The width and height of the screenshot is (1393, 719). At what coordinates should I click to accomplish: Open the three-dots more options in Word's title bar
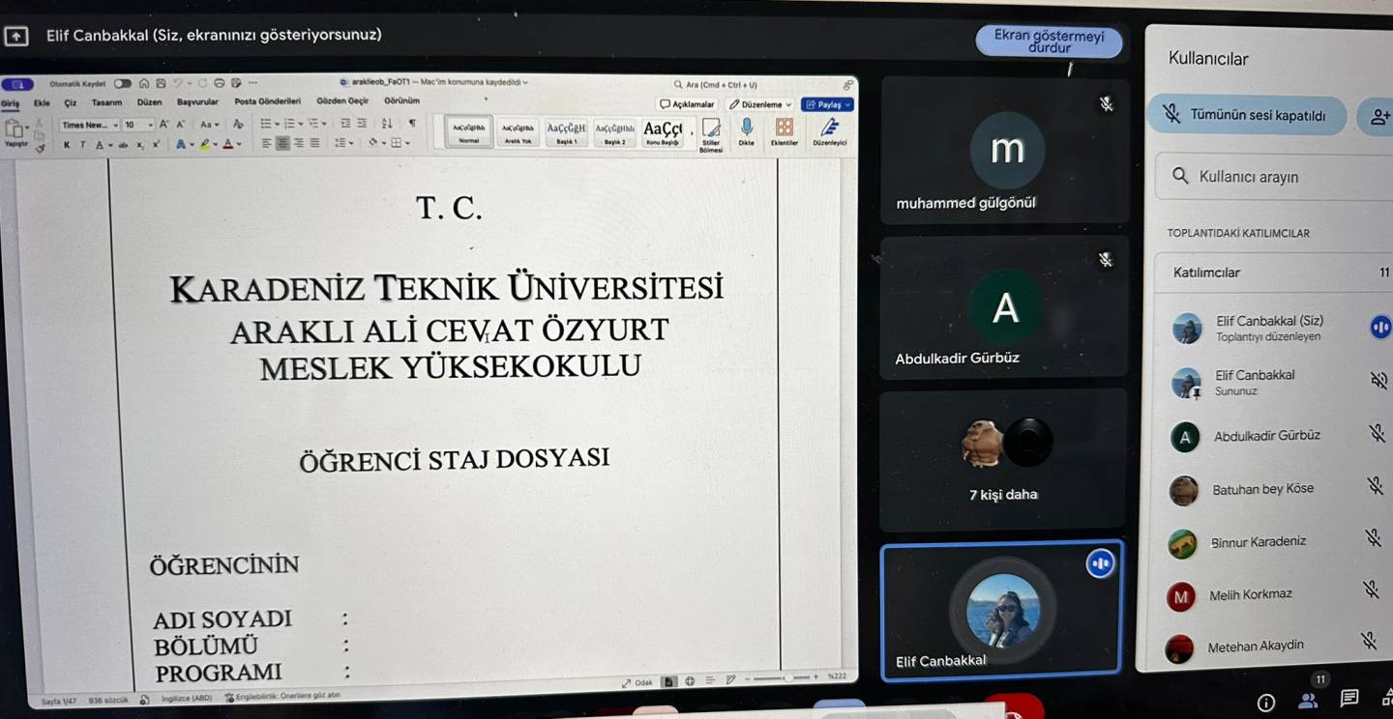pyautogui.click(x=252, y=83)
